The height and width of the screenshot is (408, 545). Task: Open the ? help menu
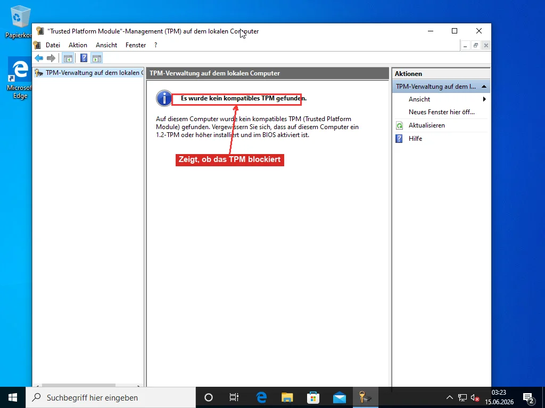point(156,45)
